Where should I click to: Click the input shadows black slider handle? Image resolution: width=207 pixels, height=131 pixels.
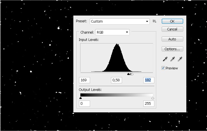[x=128, y=74]
